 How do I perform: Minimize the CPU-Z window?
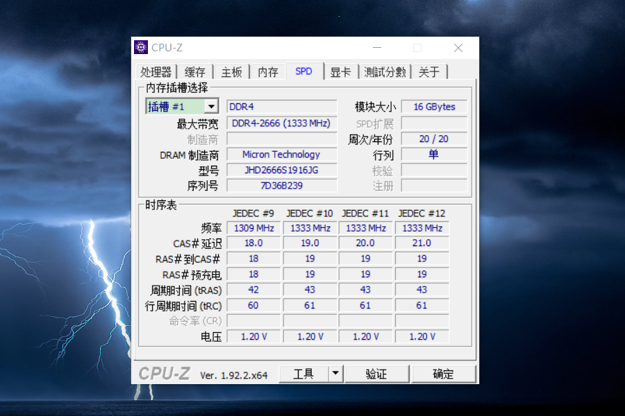(377, 48)
